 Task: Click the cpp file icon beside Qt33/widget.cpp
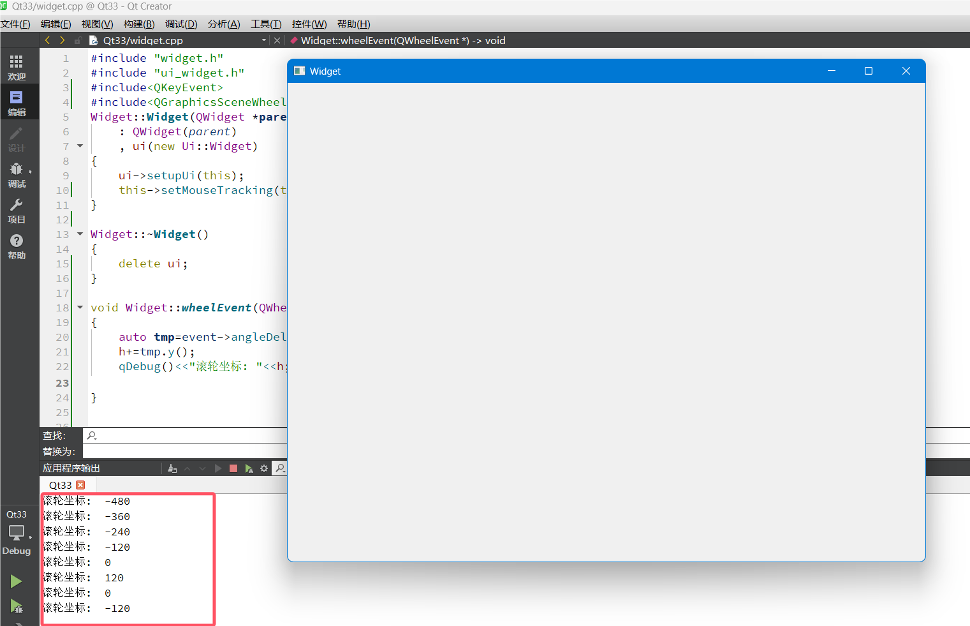point(93,40)
